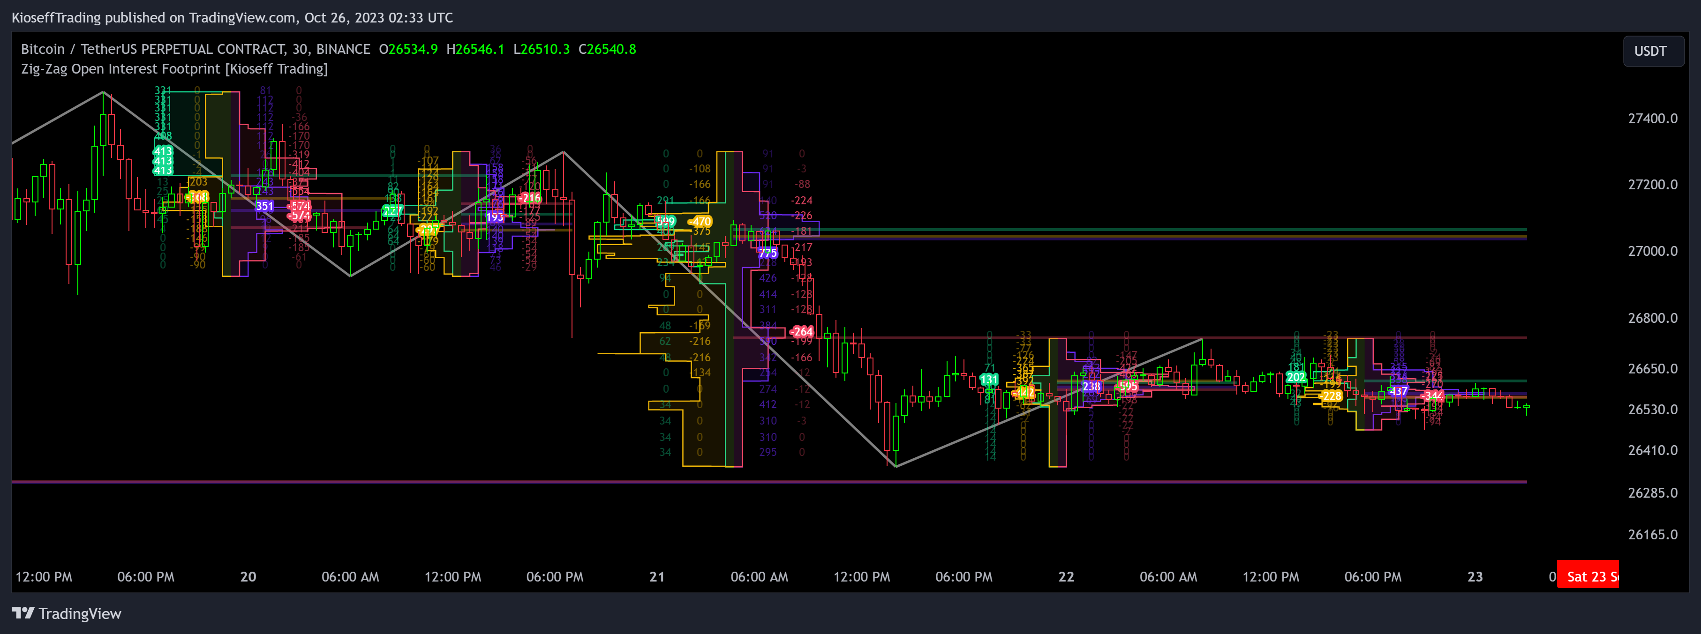Click the green 131 open interest label
The width and height of the screenshot is (1701, 634).
point(988,380)
